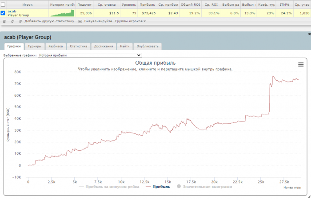The image size is (311, 199).
Task: Open the Статистика tab
Action: 78,46
